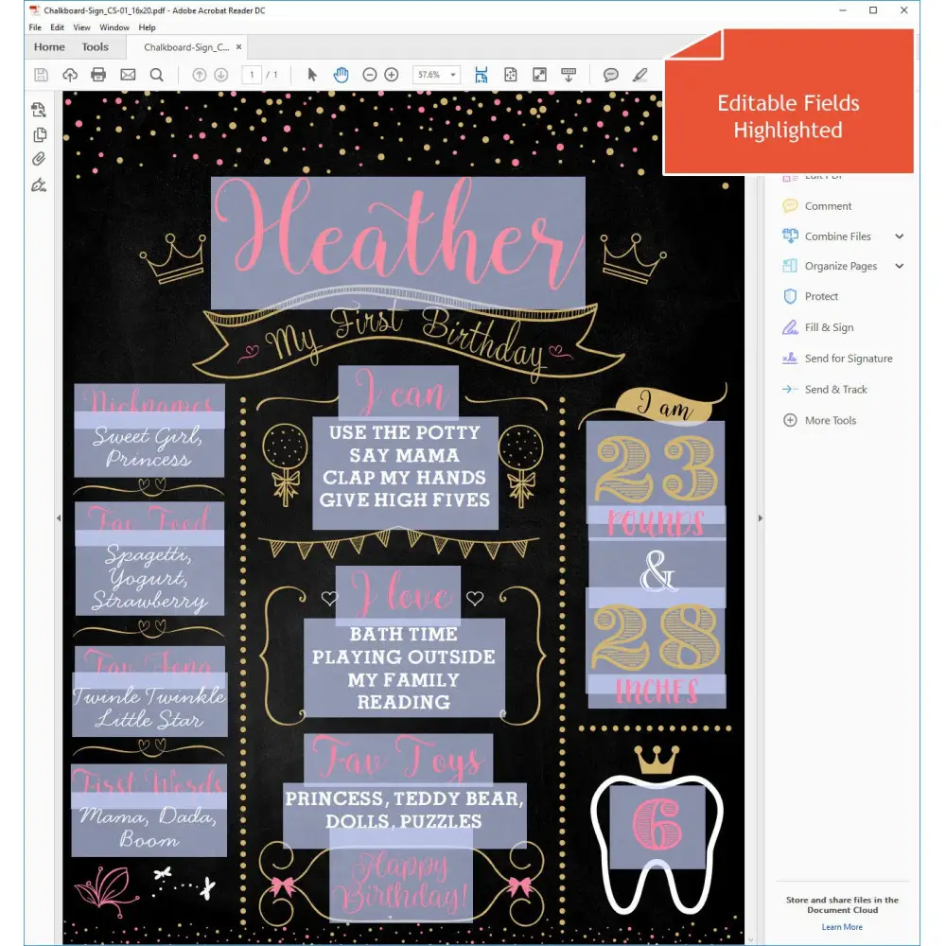The height and width of the screenshot is (946, 946).
Task: Open the Attachments paperclip panel
Action: 39,159
